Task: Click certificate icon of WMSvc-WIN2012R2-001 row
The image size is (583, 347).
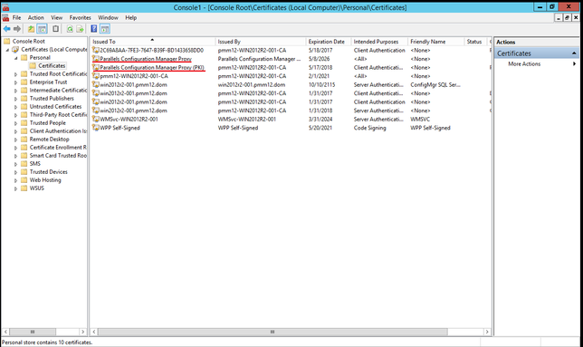Action: pyautogui.click(x=96, y=119)
